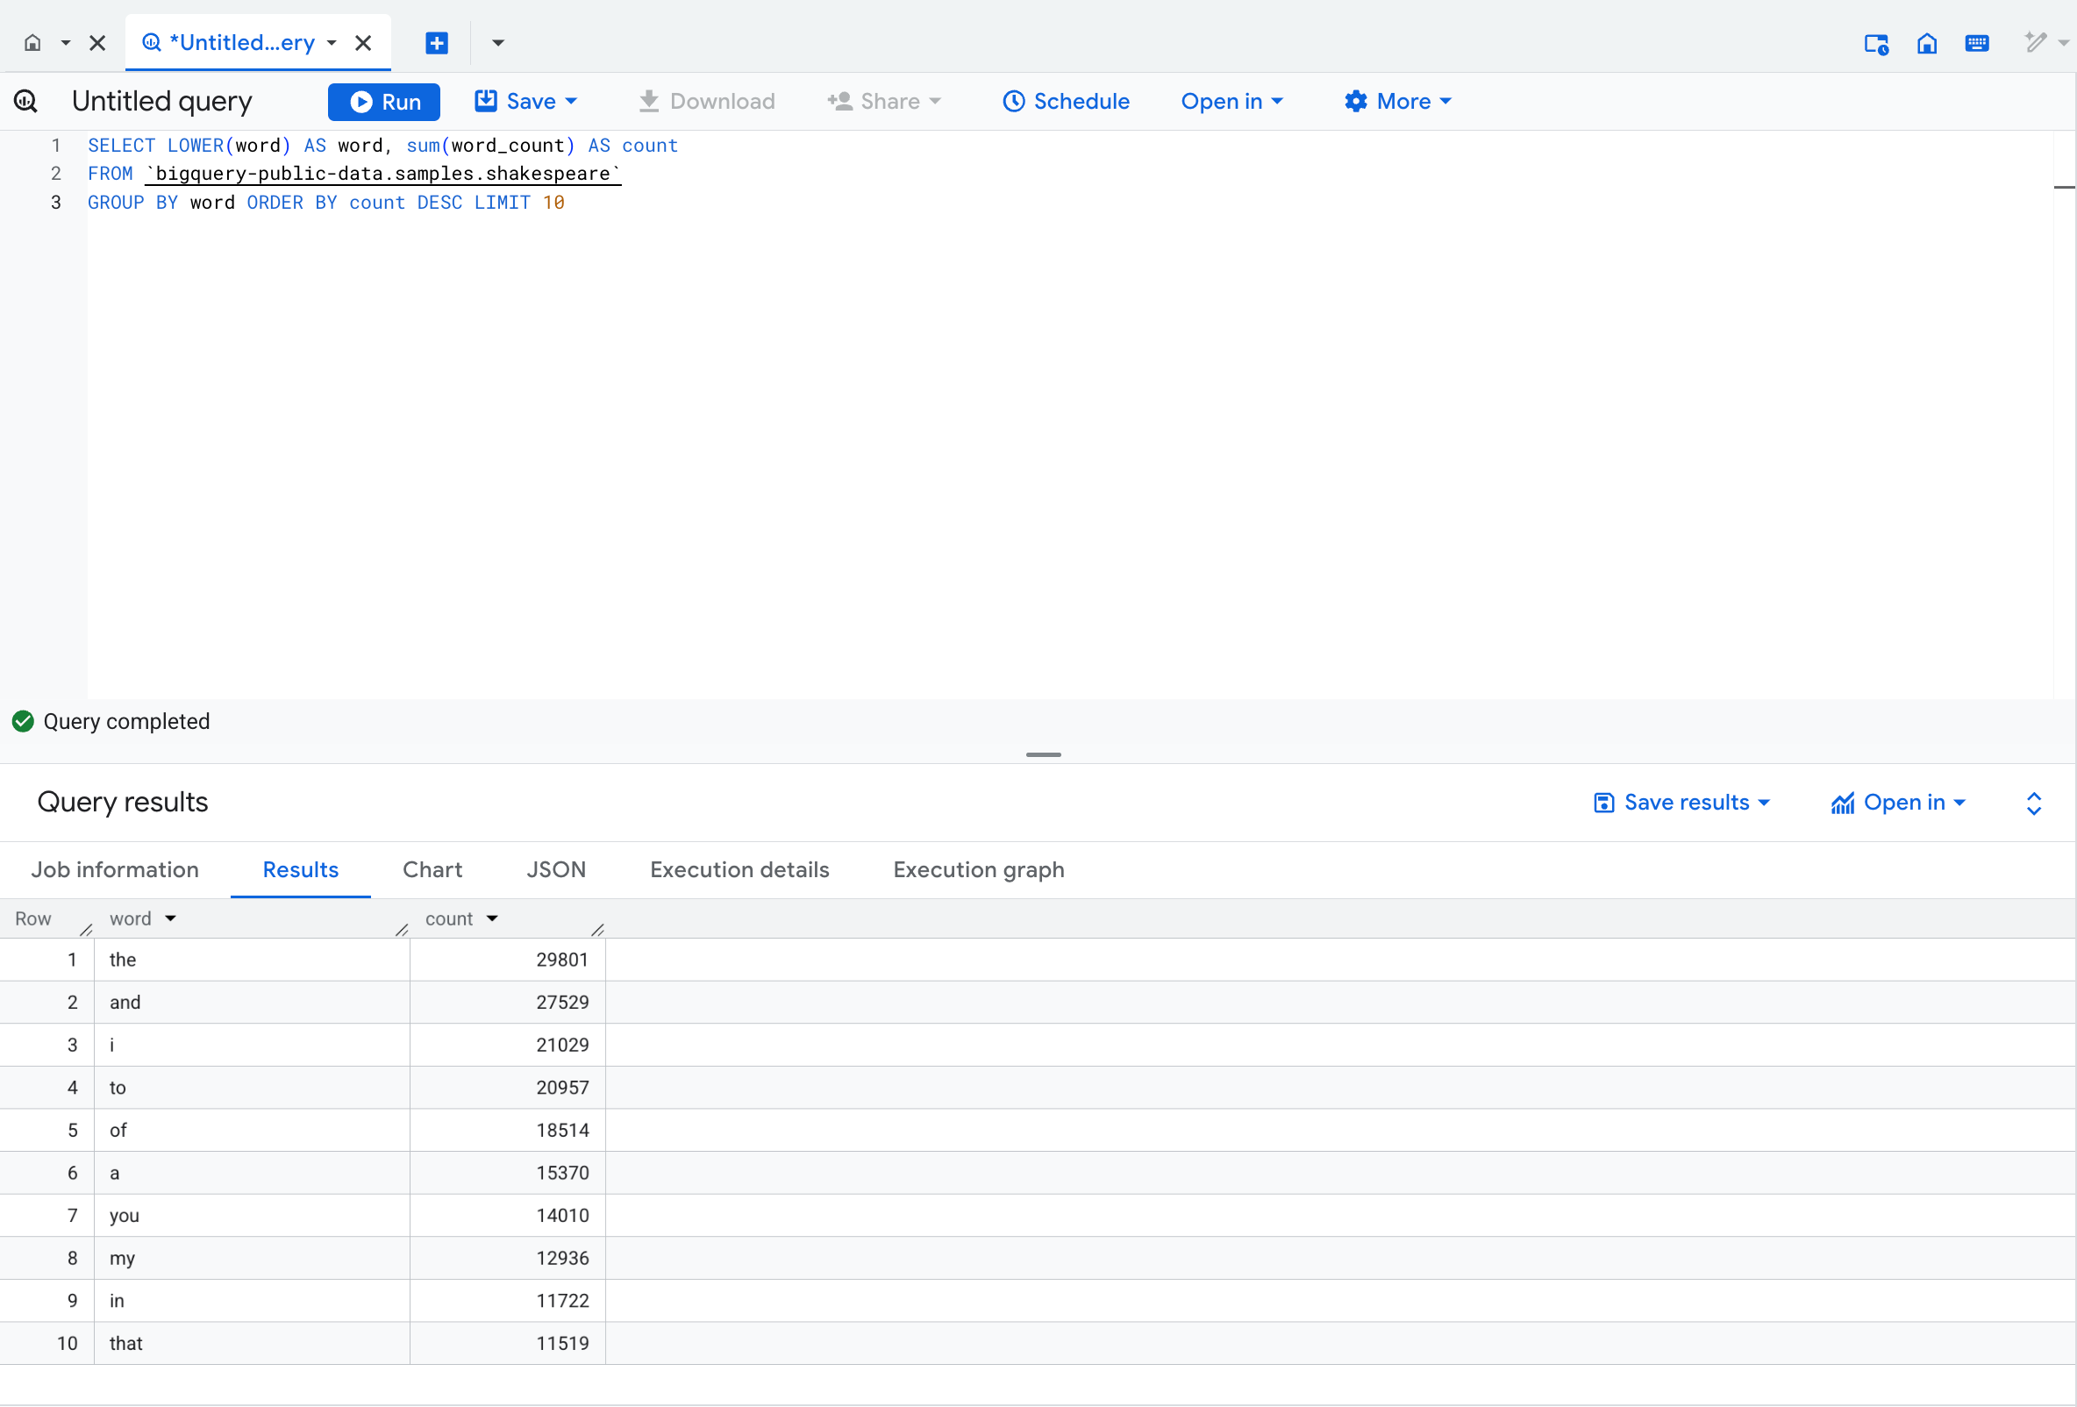Open the Save results dropdown
2077x1407 pixels.
(x=1681, y=803)
